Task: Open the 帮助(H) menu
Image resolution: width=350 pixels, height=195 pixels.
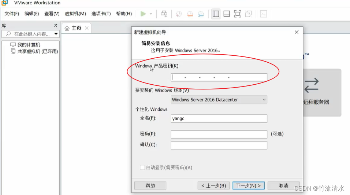Action: [x=124, y=14]
